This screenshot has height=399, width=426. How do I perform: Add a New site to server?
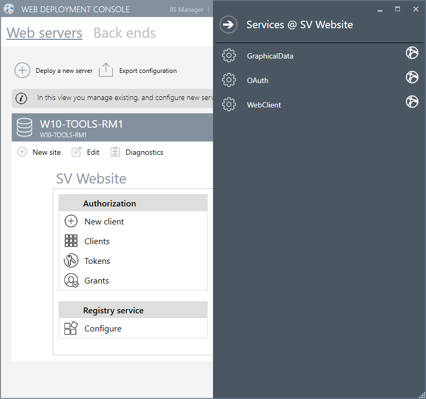[39, 152]
